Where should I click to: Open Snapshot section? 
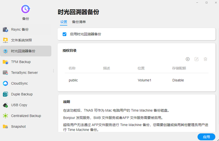[26, 127]
